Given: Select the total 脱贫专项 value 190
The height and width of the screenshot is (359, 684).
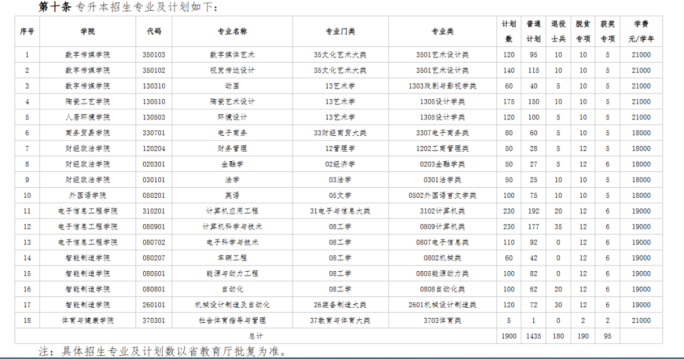Looking at the screenshot, I should point(583,336).
